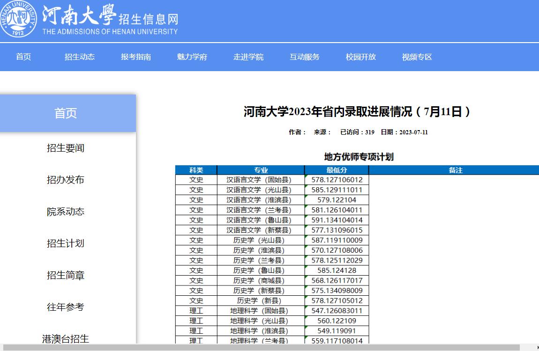This screenshot has height=351, width=539.
Task: Click the score 591.134104014
Action: click(x=337, y=220)
